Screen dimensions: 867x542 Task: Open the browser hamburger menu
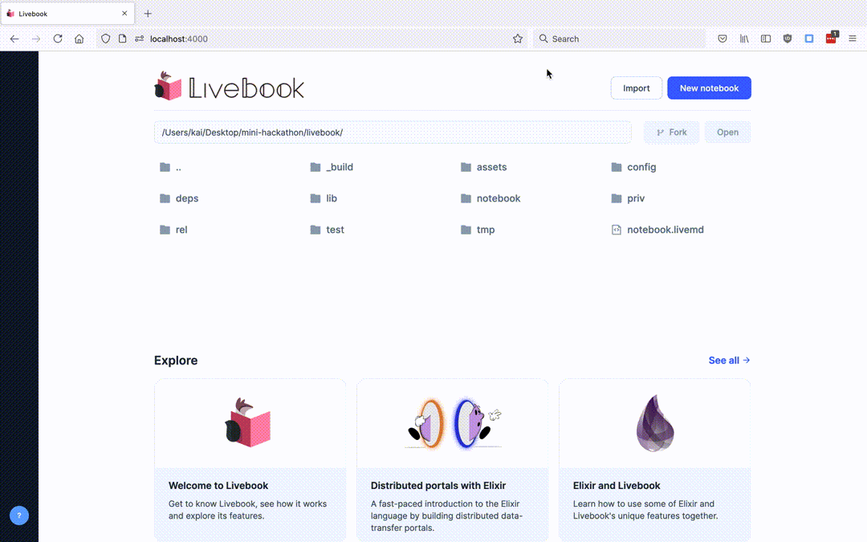(852, 39)
